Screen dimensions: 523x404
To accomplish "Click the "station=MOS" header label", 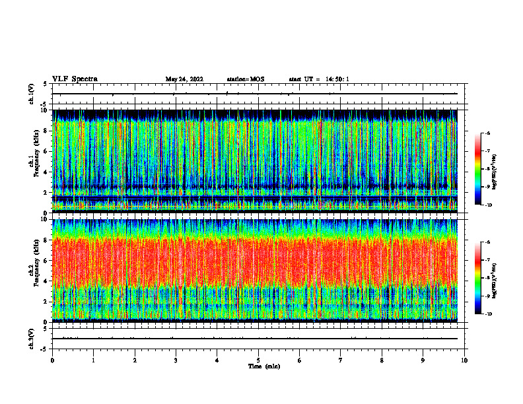I will point(246,79).
